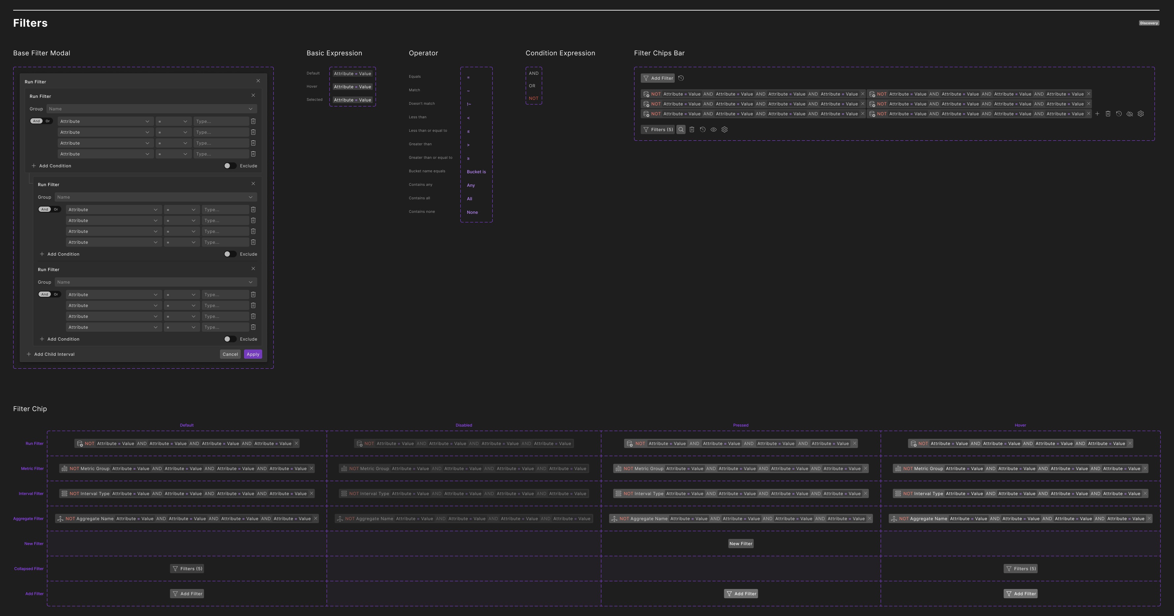
Task: Click the bar chart icon on the Pressed Metric Group chip
Action: pos(618,468)
